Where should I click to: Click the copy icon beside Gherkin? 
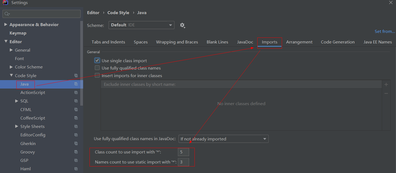coord(76,144)
